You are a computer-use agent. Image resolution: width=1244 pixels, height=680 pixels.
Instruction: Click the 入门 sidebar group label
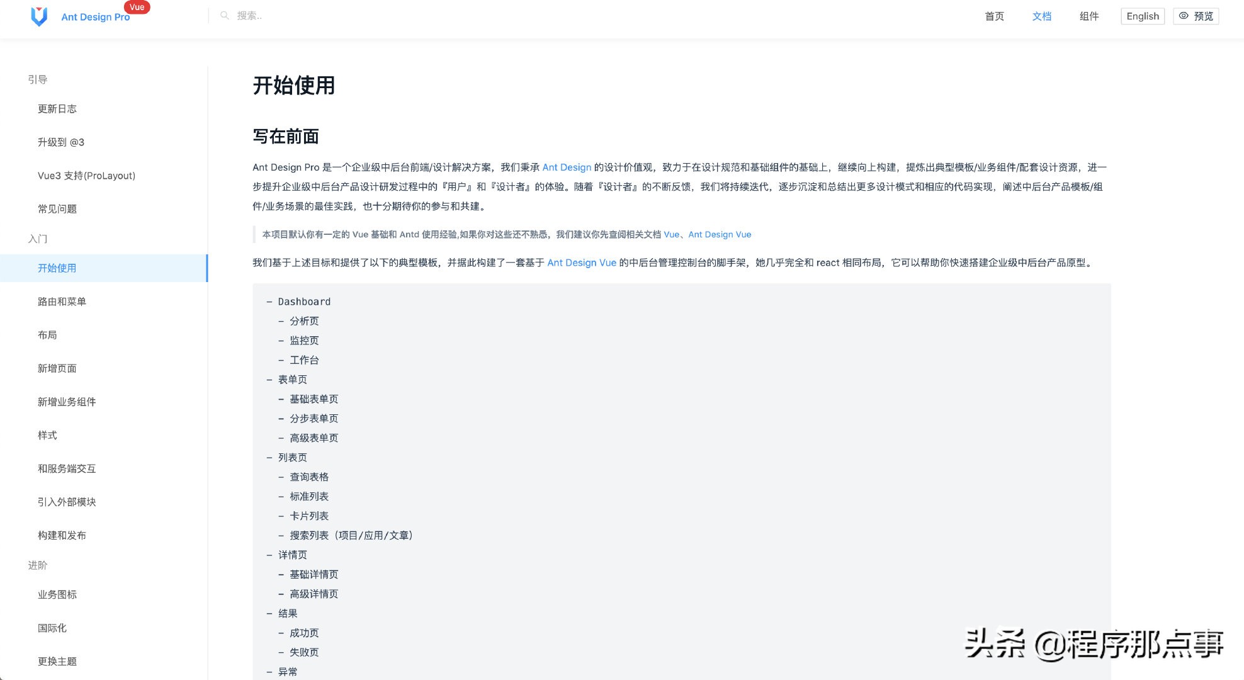(x=38, y=239)
